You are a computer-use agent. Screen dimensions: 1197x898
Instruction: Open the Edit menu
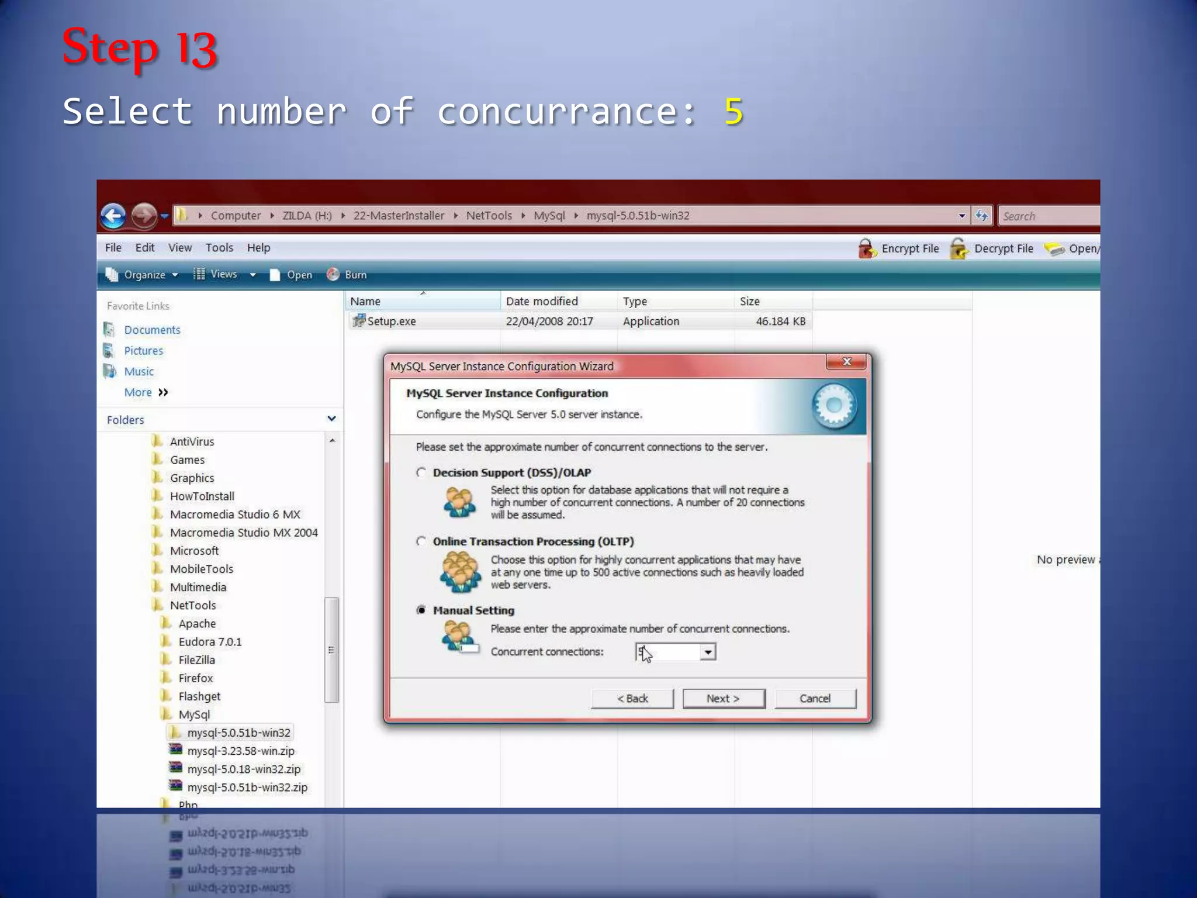click(x=145, y=248)
